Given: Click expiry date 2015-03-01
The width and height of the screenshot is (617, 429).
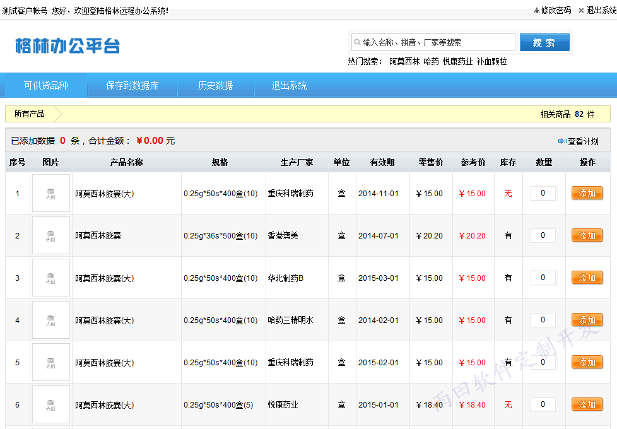Looking at the screenshot, I should [378, 278].
